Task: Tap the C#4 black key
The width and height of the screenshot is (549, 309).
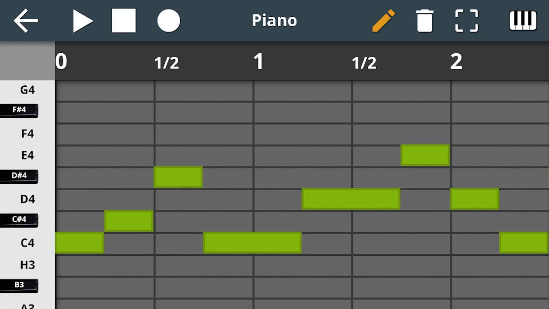Action: [x=19, y=220]
